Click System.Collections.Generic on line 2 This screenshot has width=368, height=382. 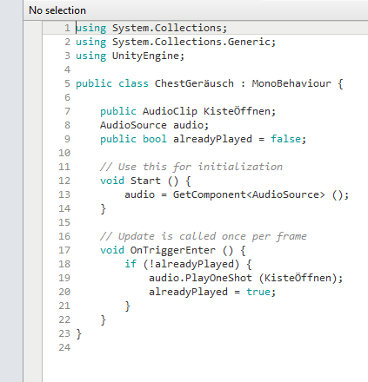[191, 42]
